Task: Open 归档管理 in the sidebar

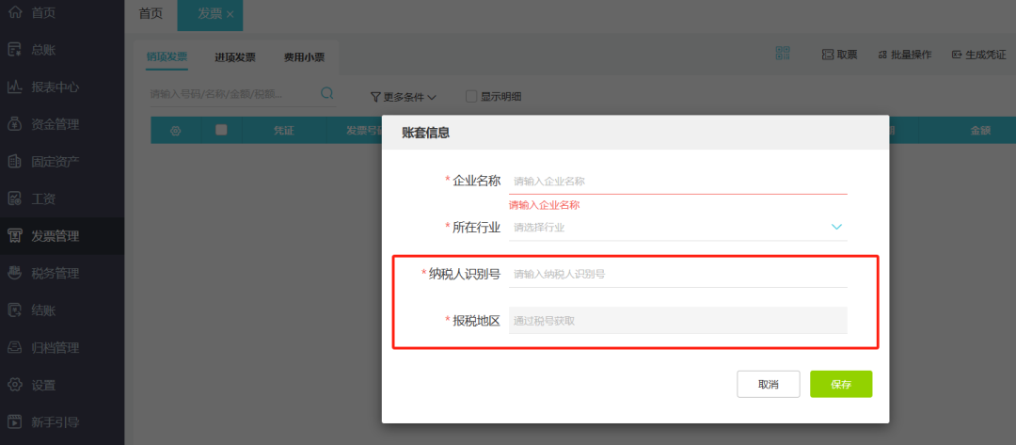Action: (56, 348)
